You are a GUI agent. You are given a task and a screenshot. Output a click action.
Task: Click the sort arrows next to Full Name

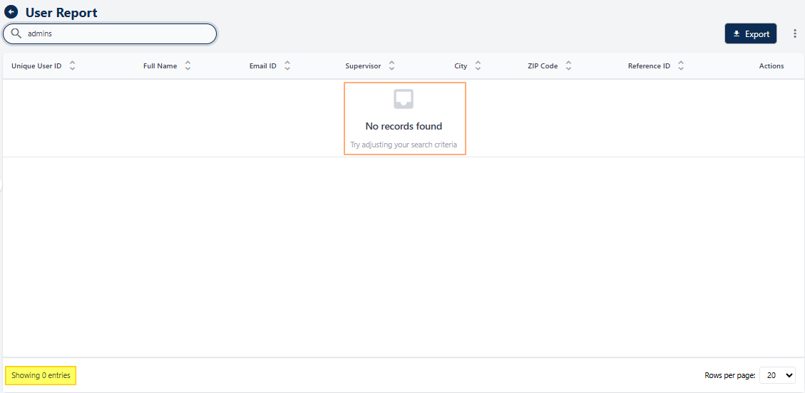click(x=188, y=66)
